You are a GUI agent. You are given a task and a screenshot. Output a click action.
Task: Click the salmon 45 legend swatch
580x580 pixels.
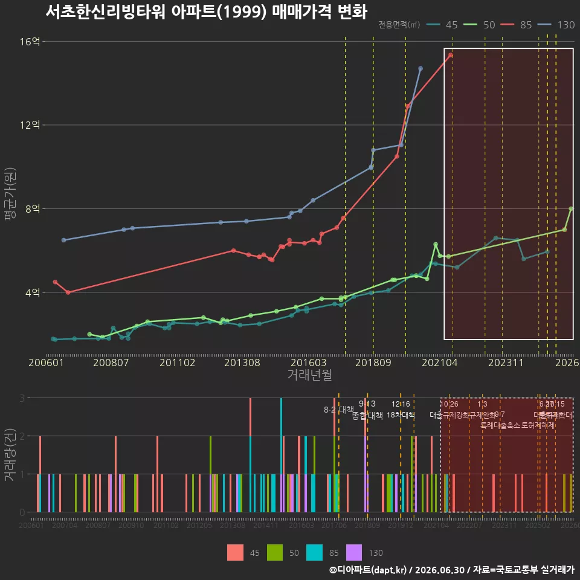[x=235, y=553]
